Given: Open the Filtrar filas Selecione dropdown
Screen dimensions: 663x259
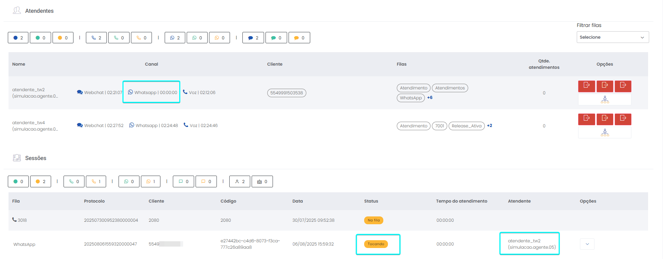Looking at the screenshot, I should 612,37.
